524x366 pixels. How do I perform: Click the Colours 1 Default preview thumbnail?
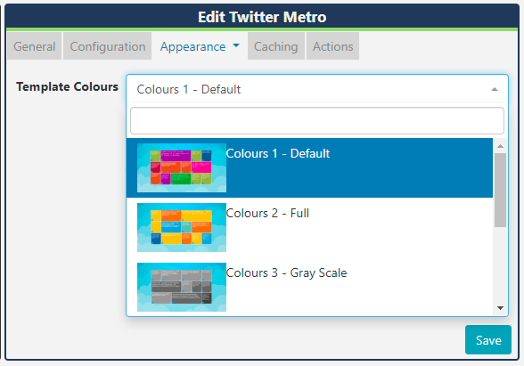[182, 167]
